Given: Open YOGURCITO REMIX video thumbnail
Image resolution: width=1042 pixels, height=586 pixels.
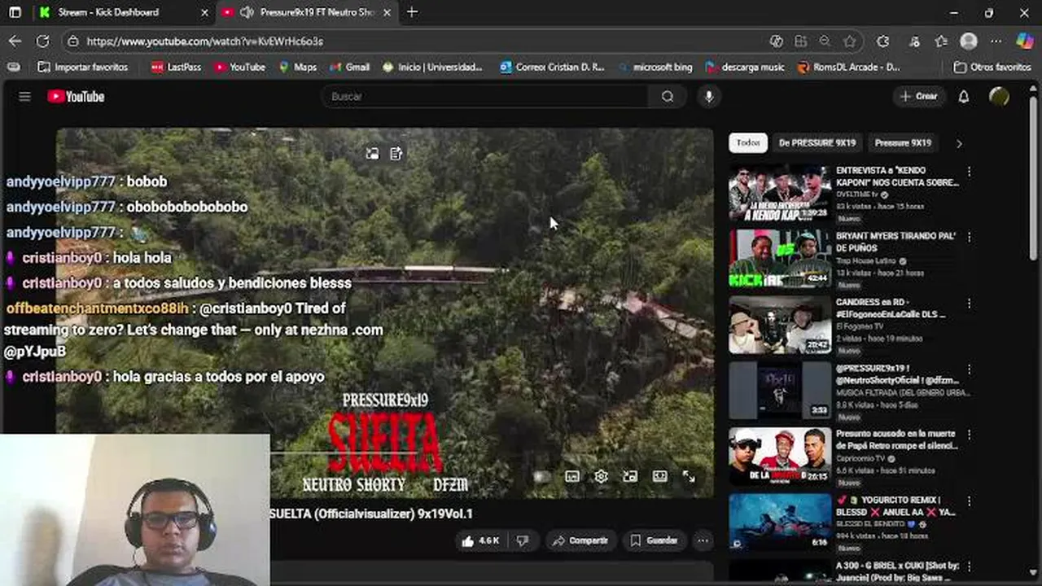Looking at the screenshot, I should [x=780, y=522].
